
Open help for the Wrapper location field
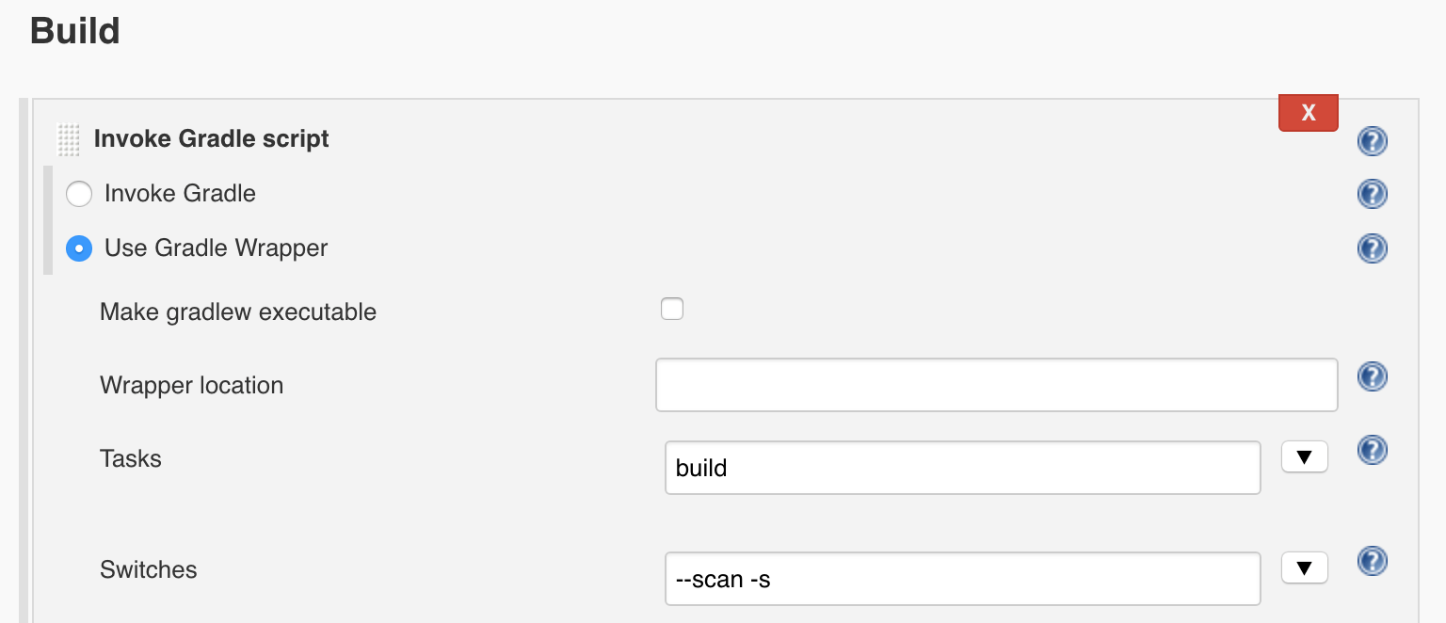[x=1372, y=375]
